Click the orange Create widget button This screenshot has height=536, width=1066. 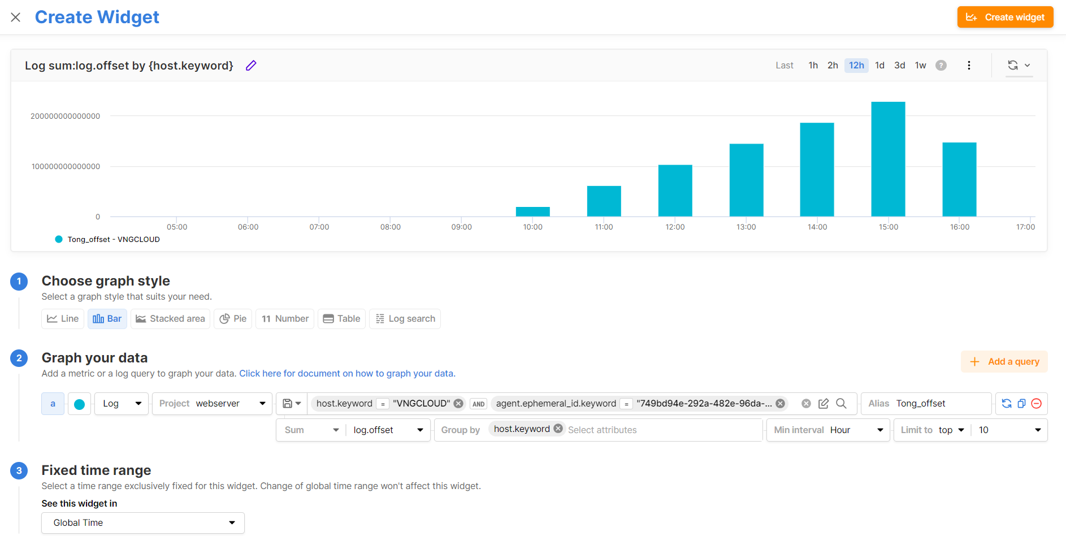pos(1005,18)
